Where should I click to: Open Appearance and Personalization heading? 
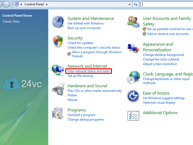[x=158, y=47]
